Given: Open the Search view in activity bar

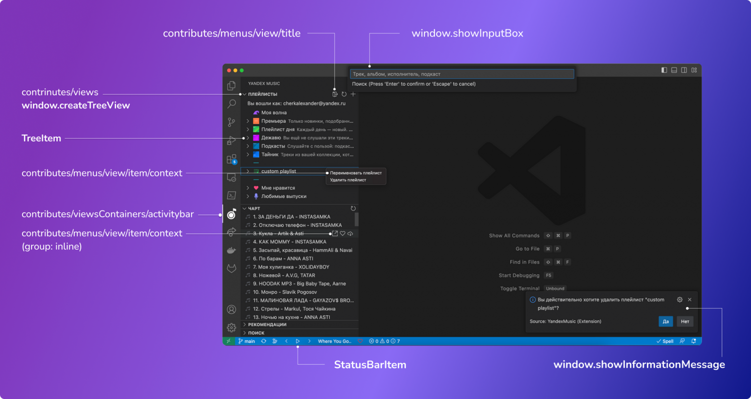Looking at the screenshot, I should [x=232, y=104].
